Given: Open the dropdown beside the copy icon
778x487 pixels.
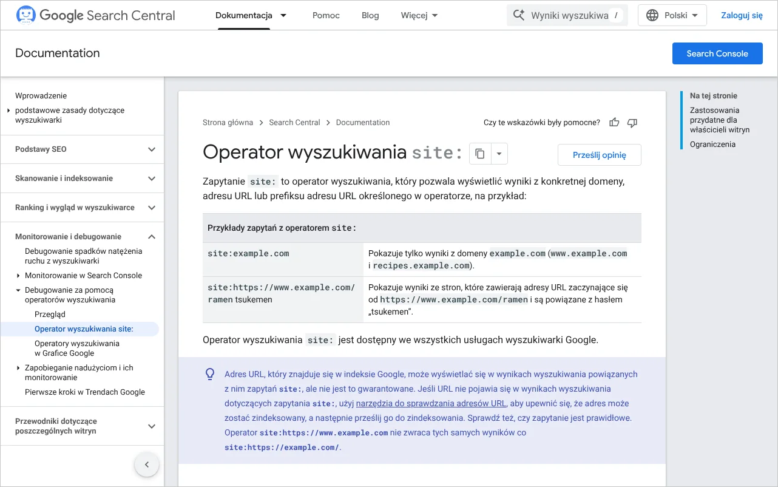Looking at the screenshot, I should click(x=499, y=154).
